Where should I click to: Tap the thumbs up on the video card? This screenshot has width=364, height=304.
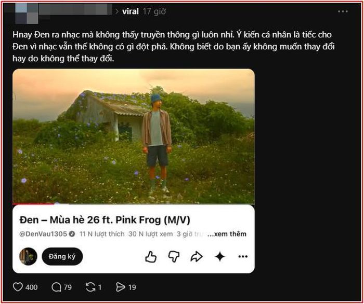click(151, 257)
